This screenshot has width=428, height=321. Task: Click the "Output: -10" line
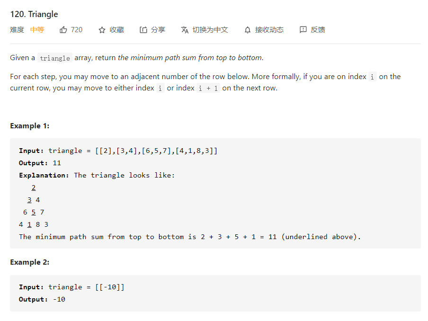tap(42, 299)
